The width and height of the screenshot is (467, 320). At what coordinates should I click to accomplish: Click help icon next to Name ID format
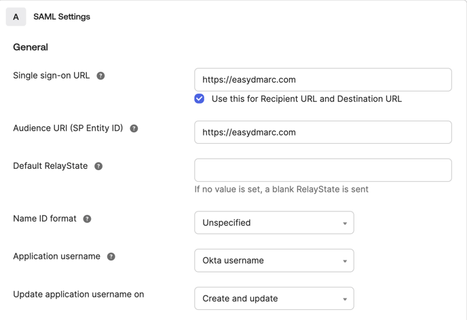click(87, 219)
